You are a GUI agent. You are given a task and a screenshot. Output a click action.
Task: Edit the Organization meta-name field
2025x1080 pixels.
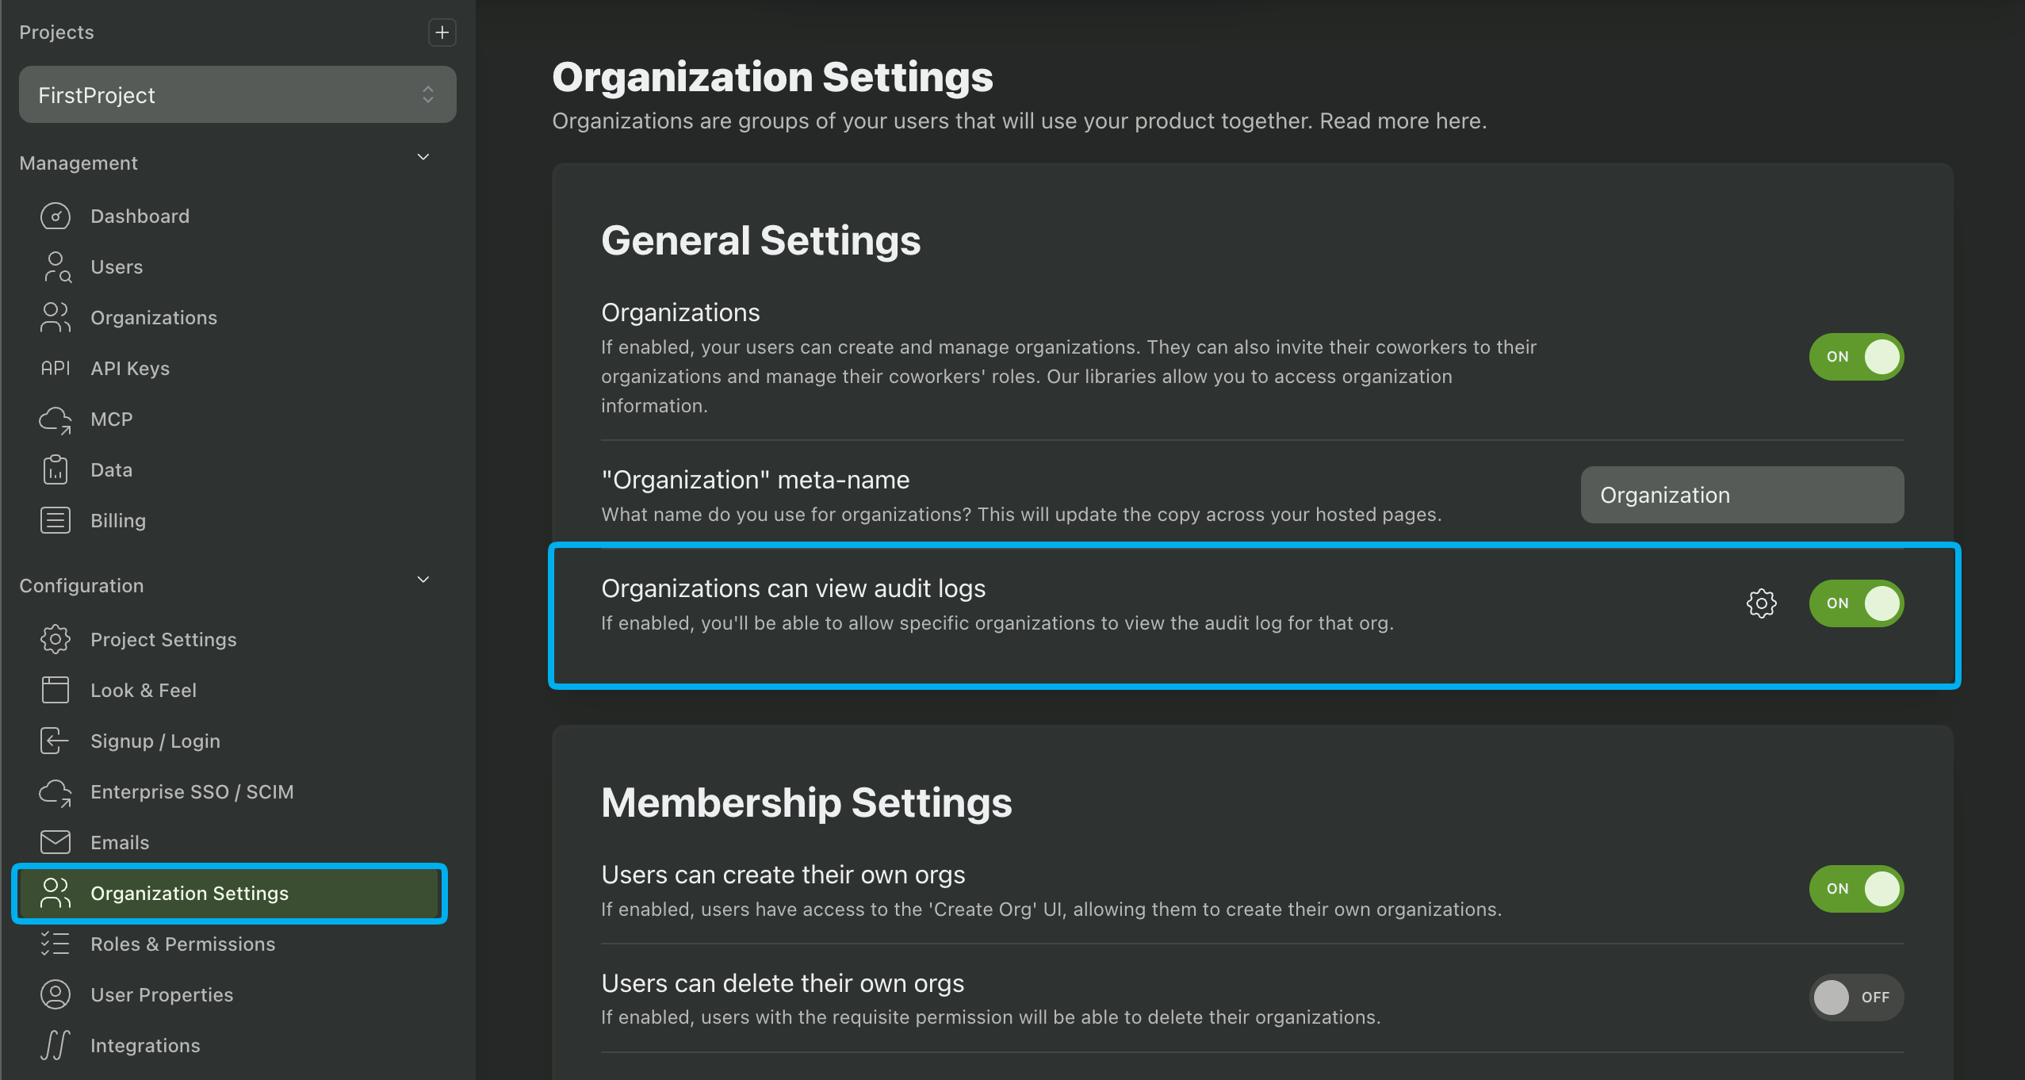tap(1741, 495)
